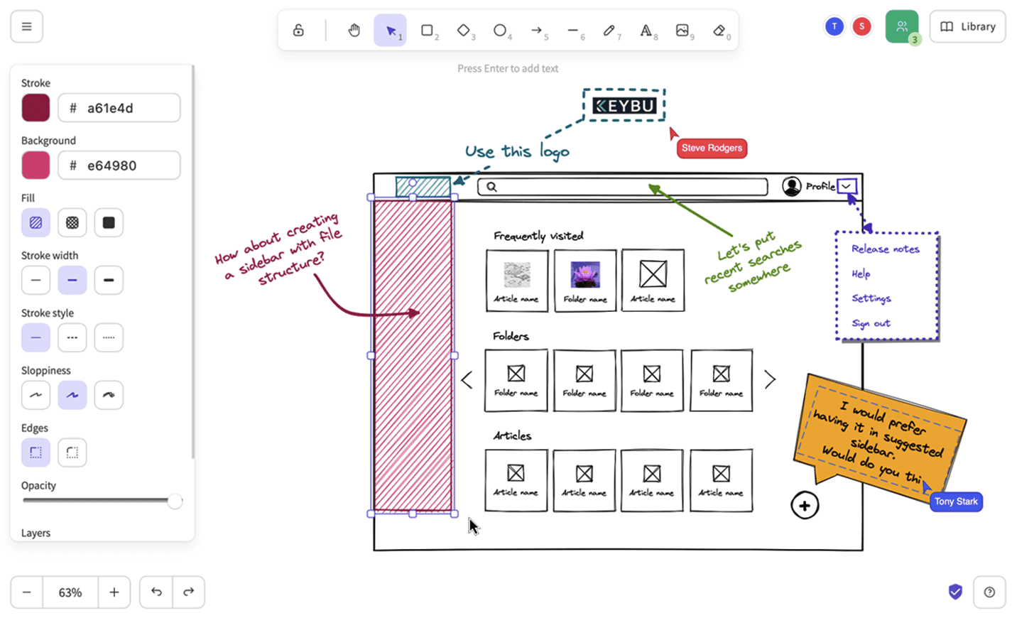The width and height of the screenshot is (1012, 618).
Task: Open the live collaboration panel
Action: (x=903, y=26)
